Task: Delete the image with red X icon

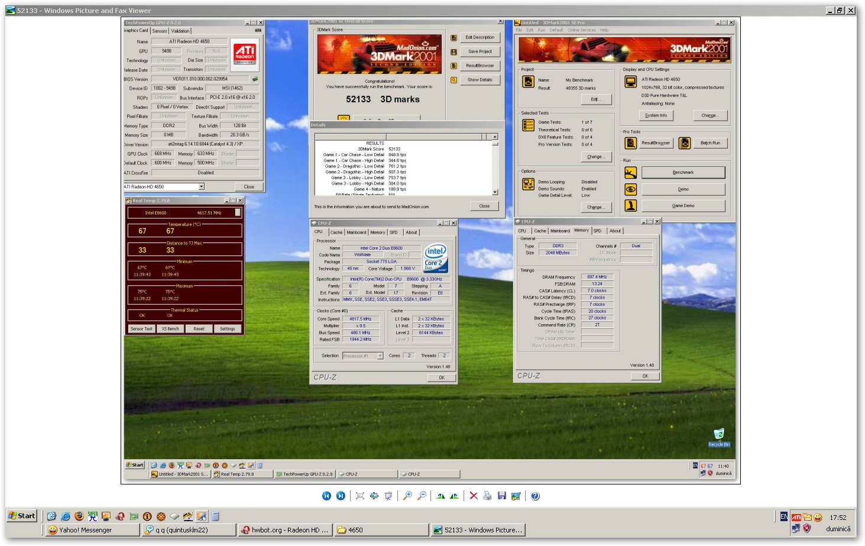Action: click(x=474, y=496)
